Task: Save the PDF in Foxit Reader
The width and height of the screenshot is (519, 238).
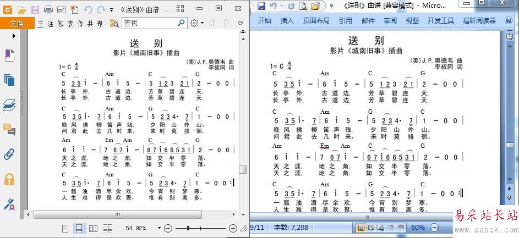Action: [x=35, y=9]
